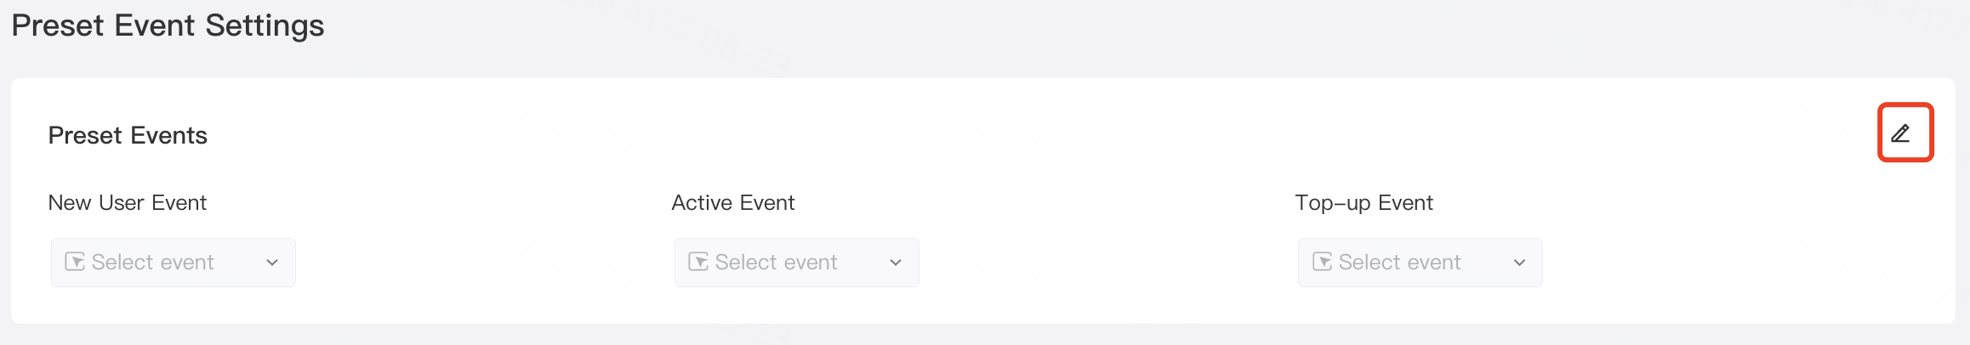
Task: Click "Select event" placeholder under New User Event
Action: point(153,262)
